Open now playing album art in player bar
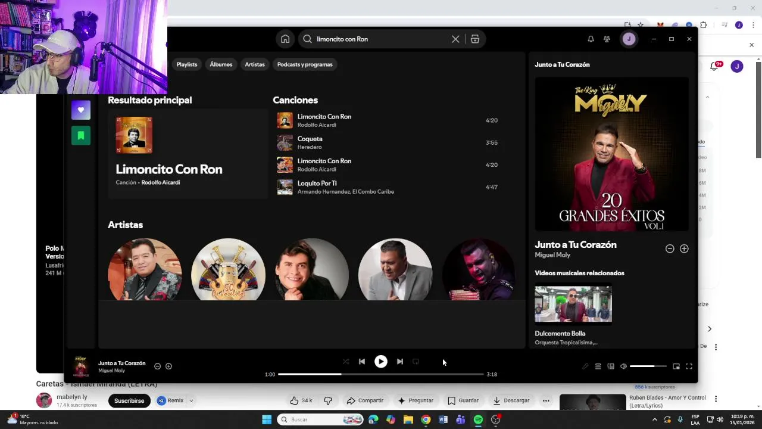Image resolution: width=762 pixels, height=429 pixels. [x=81, y=367]
